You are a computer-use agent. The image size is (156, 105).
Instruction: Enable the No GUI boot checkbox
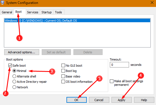[63, 66]
